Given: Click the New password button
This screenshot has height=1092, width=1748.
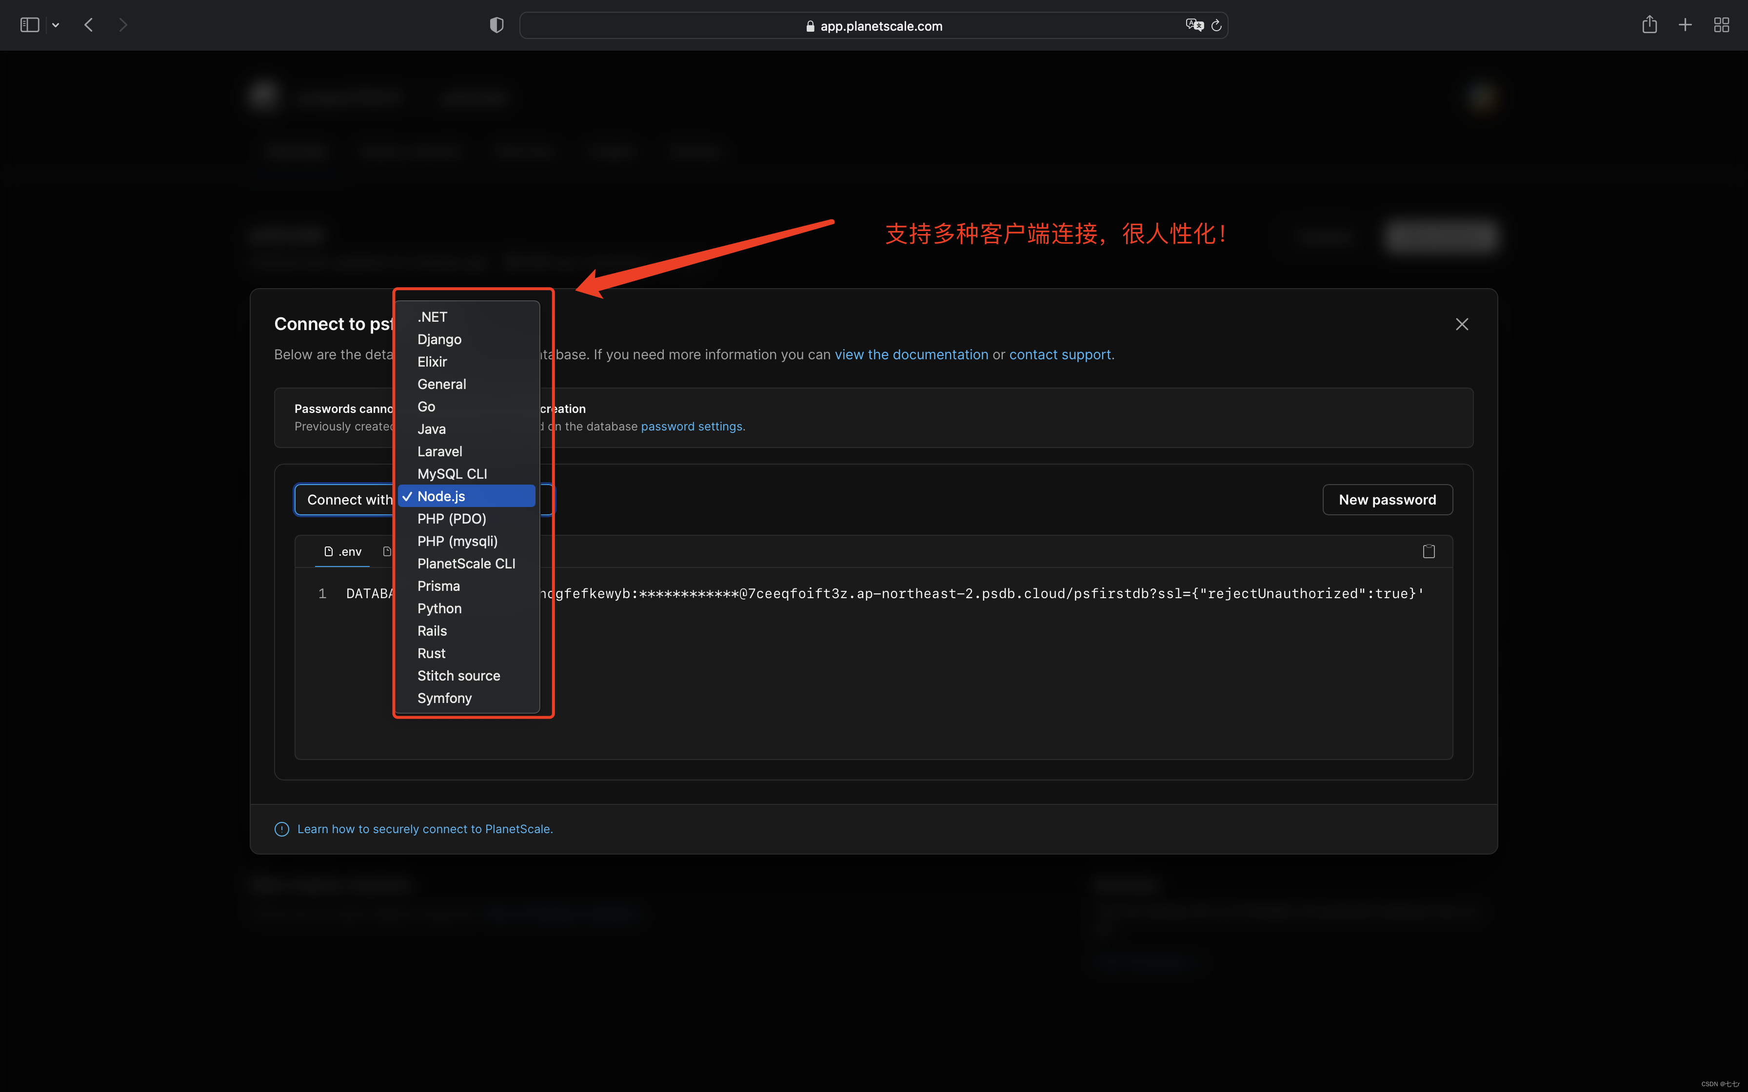Looking at the screenshot, I should tap(1388, 500).
